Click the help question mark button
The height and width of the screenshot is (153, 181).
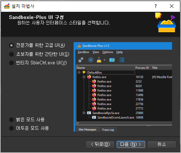(156, 6)
